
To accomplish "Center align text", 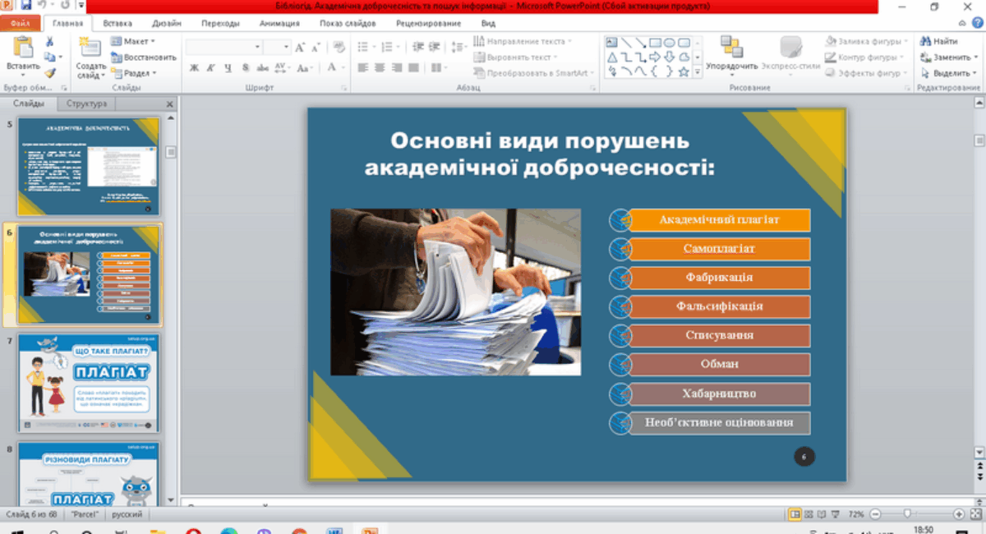I will (x=380, y=68).
